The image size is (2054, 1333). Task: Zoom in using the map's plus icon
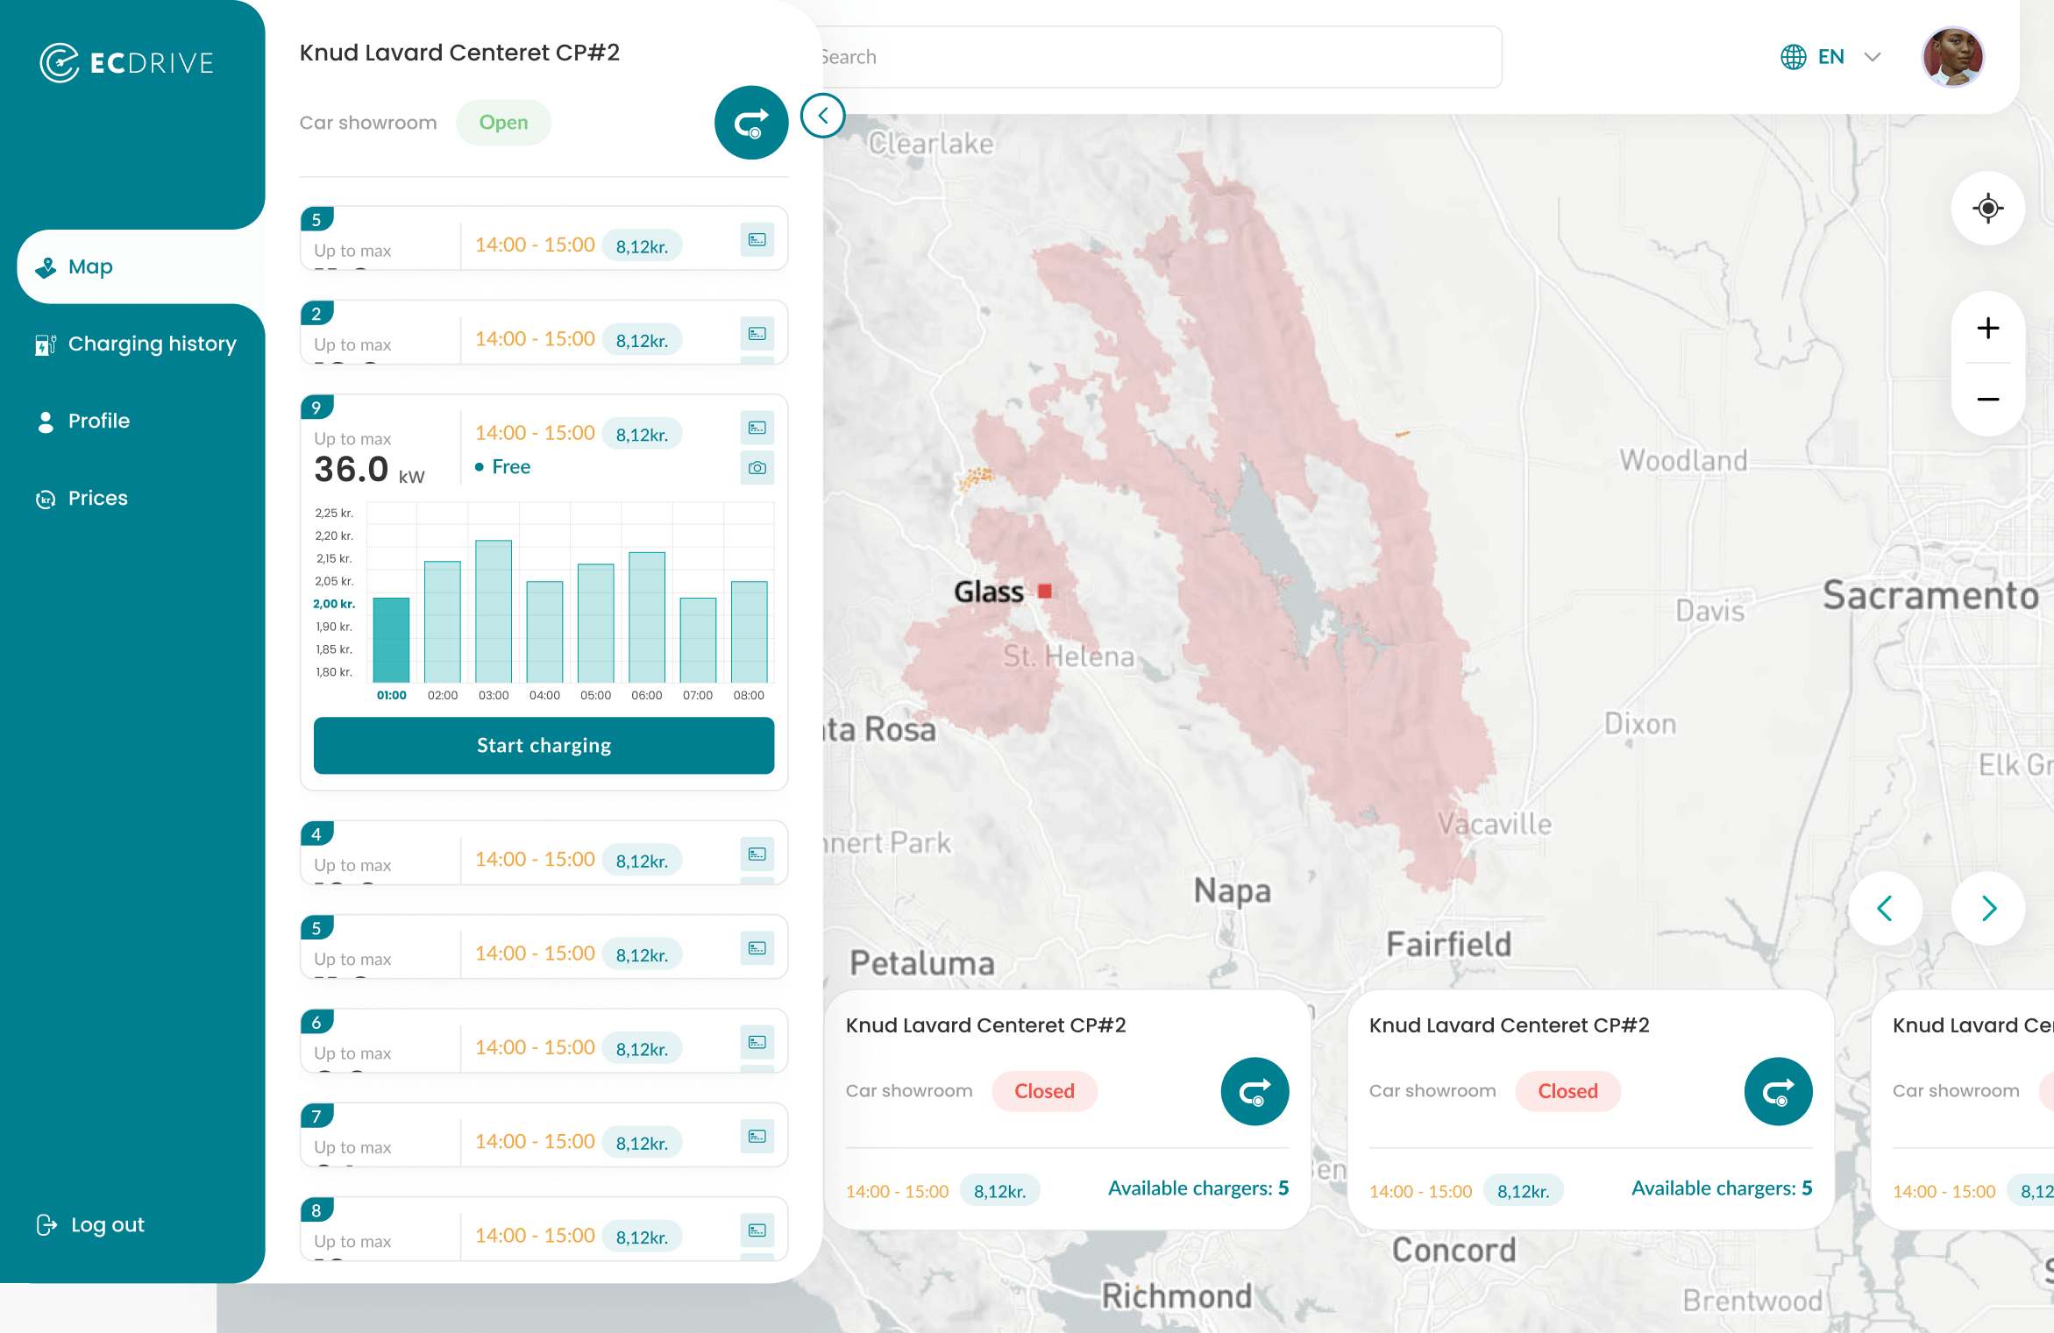click(x=1987, y=329)
